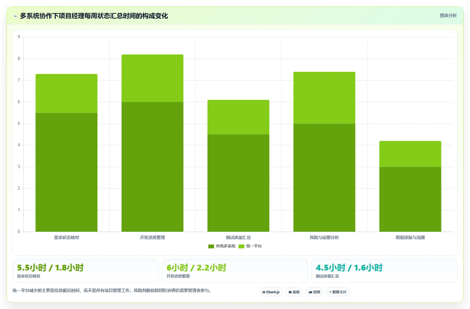Click the 风险与延期分析 x-axis label

point(324,238)
